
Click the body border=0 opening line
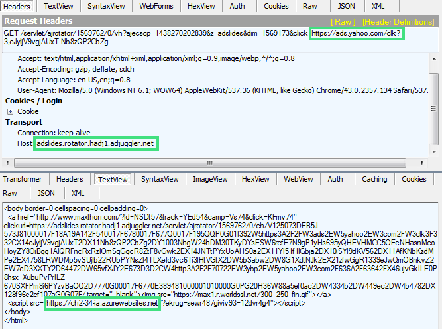point(76,208)
